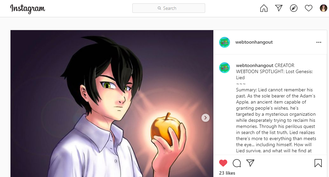329x177 pixels.
Task: Go to the Instagram Home feed icon
Action: [x=264, y=8]
